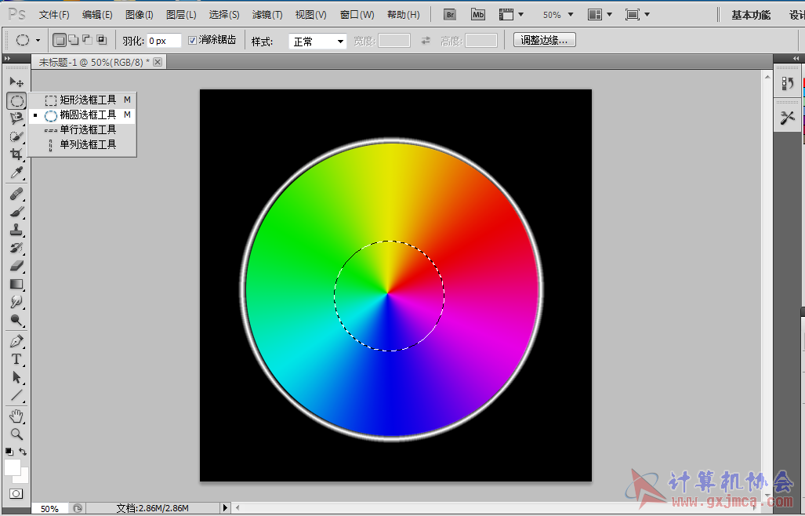Open the 选择(S) menu
The image size is (805, 516).
(x=224, y=15)
